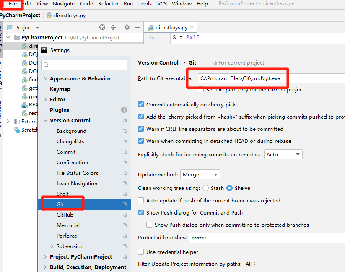This screenshot has height=272, width=345.
Task: Click project-level icon beside Commit
Action: [x=125, y=152]
